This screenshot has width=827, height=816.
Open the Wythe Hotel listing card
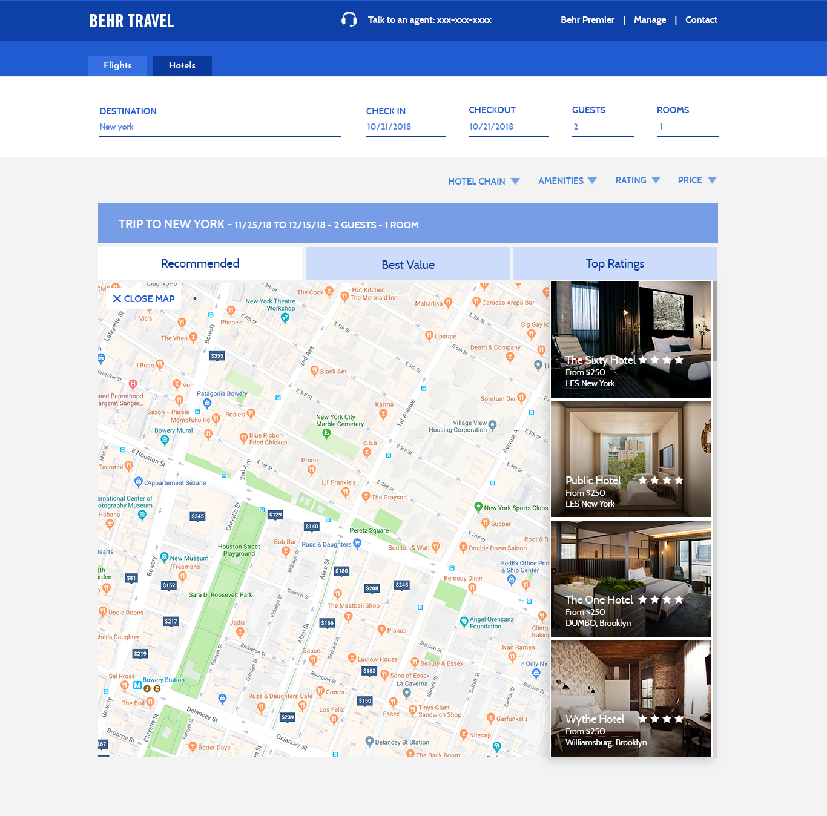click(x=631, y=699)
